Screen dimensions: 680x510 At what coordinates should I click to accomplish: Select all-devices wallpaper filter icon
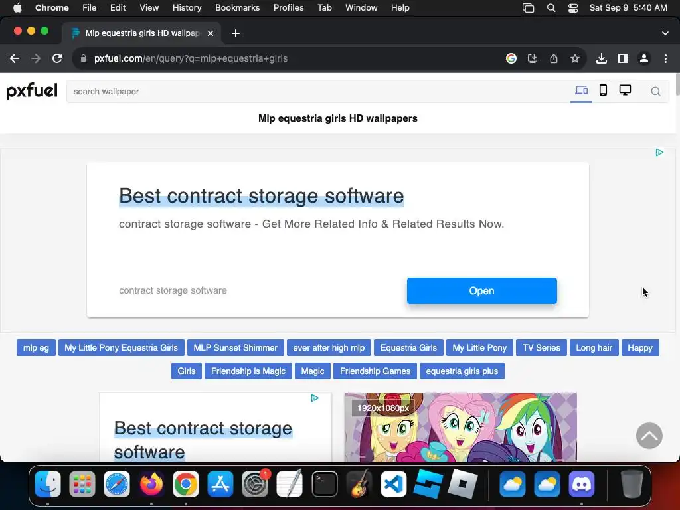coord(581,90)
